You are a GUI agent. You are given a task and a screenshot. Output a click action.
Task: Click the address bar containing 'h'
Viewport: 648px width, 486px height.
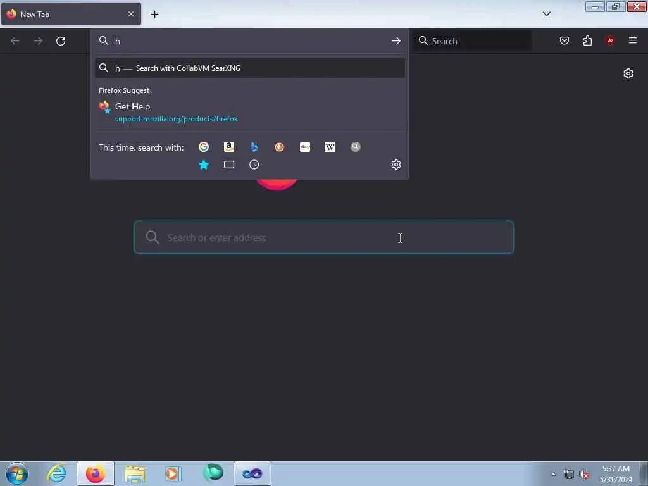tap(248, 41)
